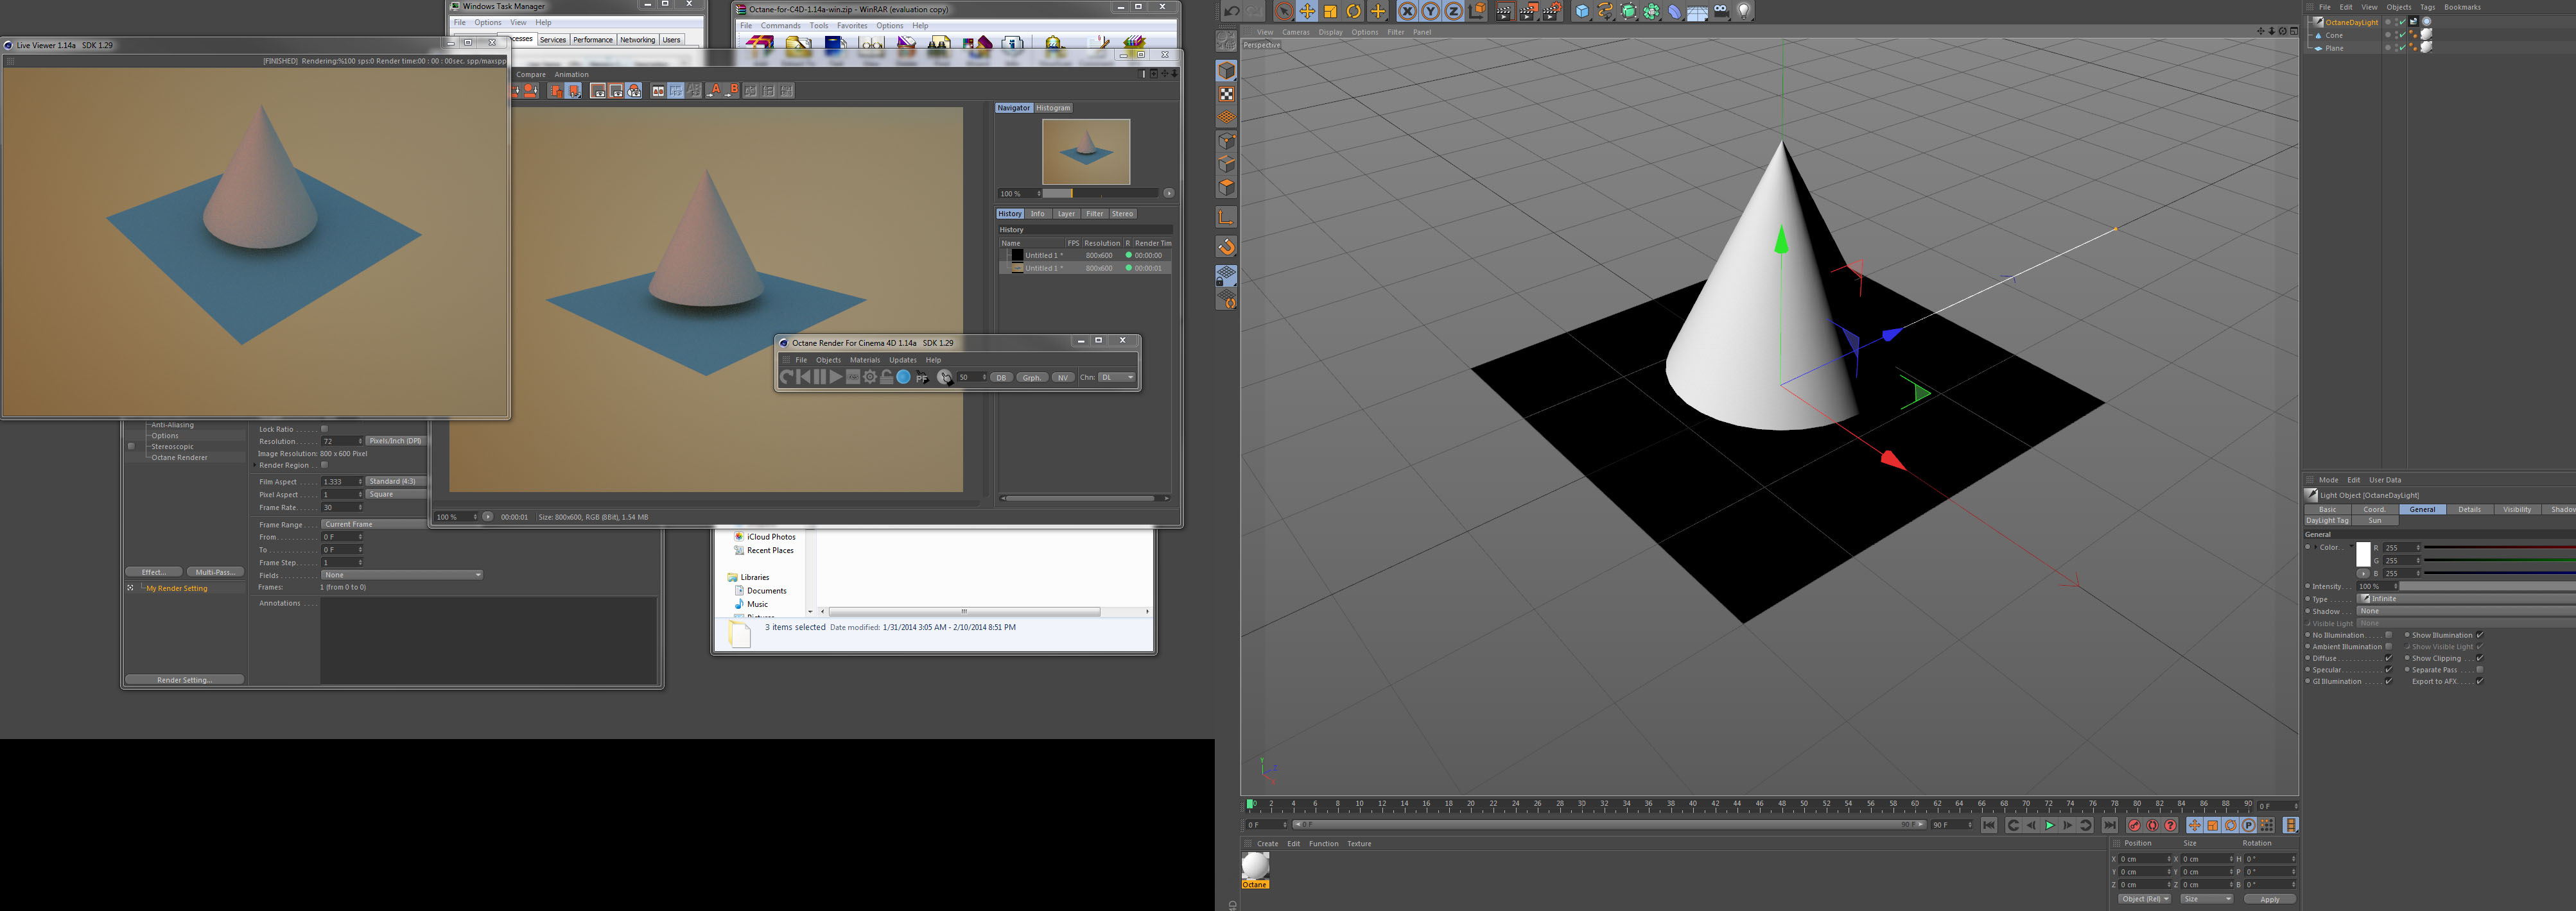This screenshot has width=2576, height=911.
Task: Click the Camera object icon
Action: [x=1721, y=11]
